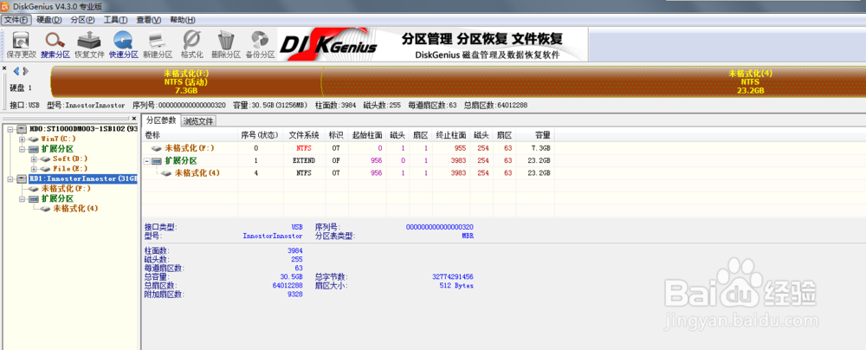This screenshot has width=866, height=350.
Task: Expand the Win7(C:) tree node
Action: (x=23, y=139)
